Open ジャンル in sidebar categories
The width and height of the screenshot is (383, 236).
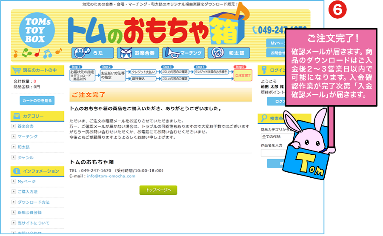(x=26, y=158)
